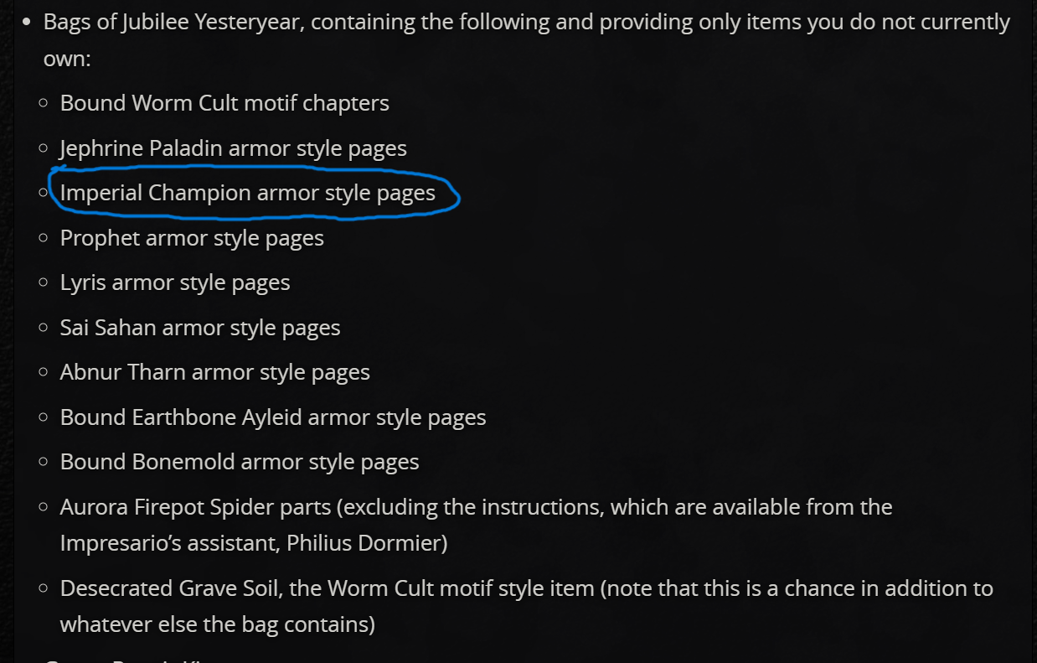Click the hollow bullet beside Lyris armor
This screenshot has width=1037, height=663.
[x=44, y=282]
